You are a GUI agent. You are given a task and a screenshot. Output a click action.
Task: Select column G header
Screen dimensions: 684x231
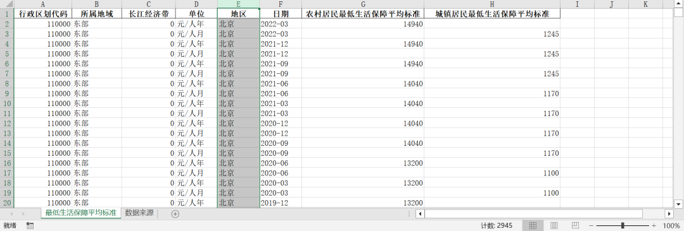coord(362,4)
